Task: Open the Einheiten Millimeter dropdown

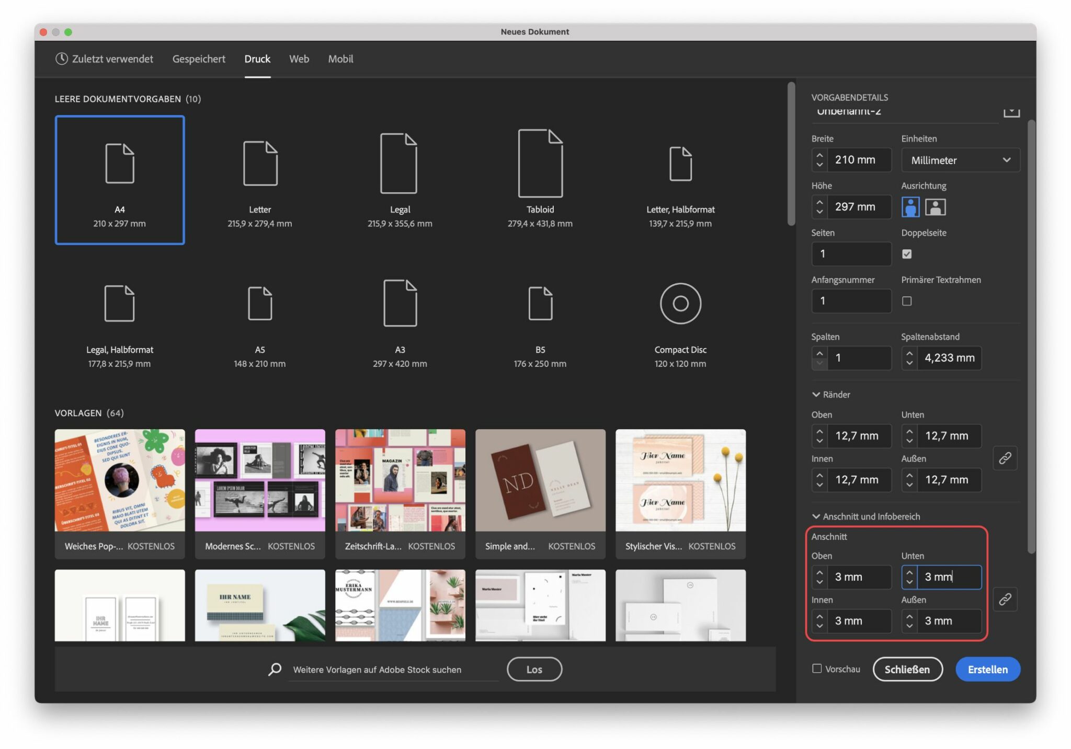Action: point(961,160)
